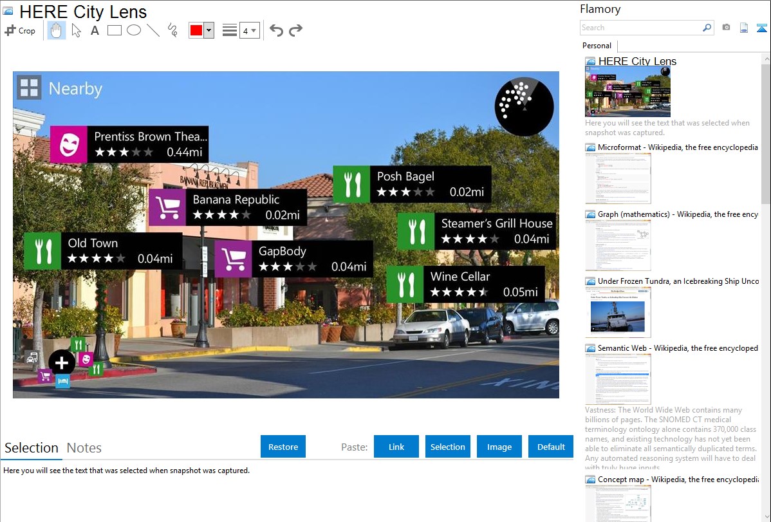This screenshot has height=522, width=771.
Task: Select the Crop tool
Action: (x=20, y=30)
